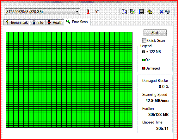Open the options wrench icon

click(x=150, y=12)
